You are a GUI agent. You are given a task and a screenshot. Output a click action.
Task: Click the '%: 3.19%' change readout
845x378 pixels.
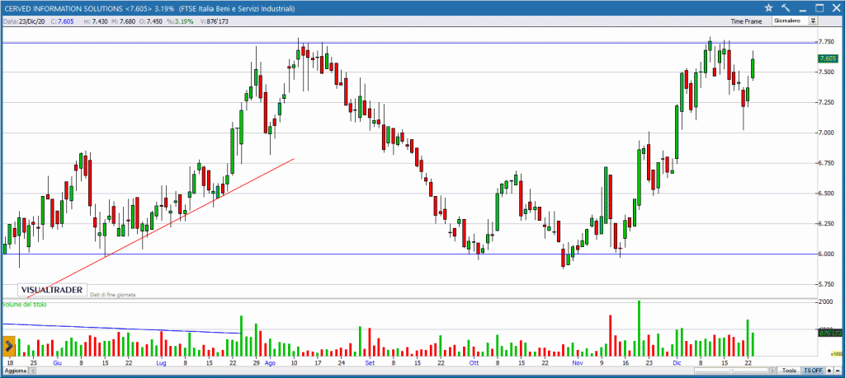click(180, 21)
